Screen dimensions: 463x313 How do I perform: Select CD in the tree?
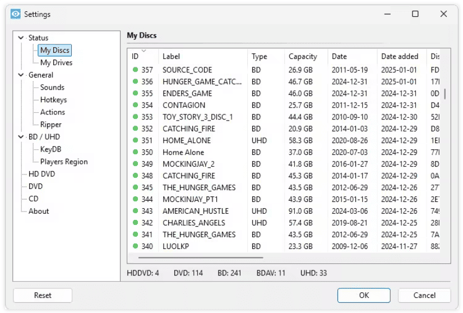coord(34,199)
